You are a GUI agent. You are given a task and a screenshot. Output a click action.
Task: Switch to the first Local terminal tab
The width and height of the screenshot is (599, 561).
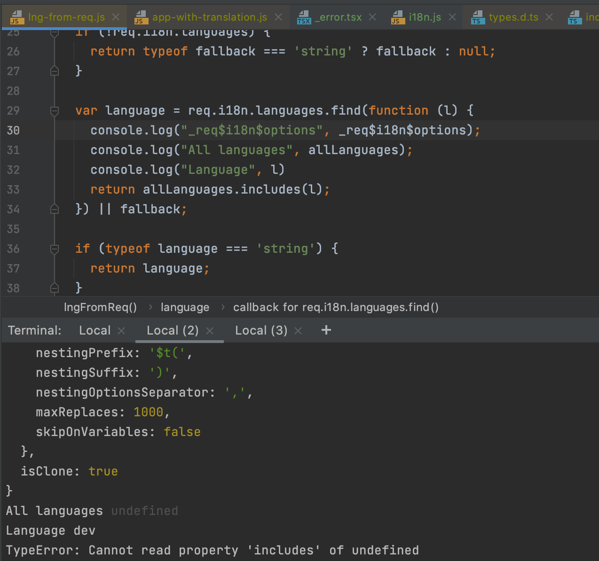coord(95,330)
